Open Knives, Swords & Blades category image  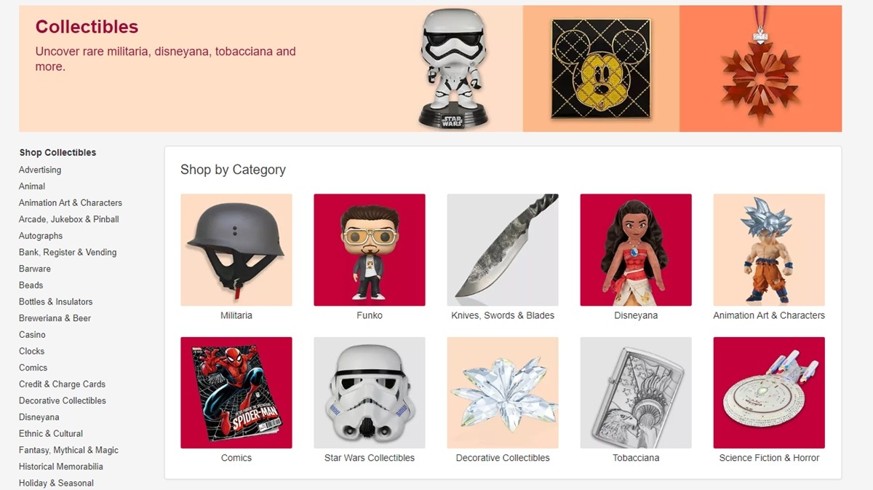tap(503, 250)
